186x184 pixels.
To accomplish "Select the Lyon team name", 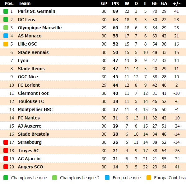I will click(23, 61).
